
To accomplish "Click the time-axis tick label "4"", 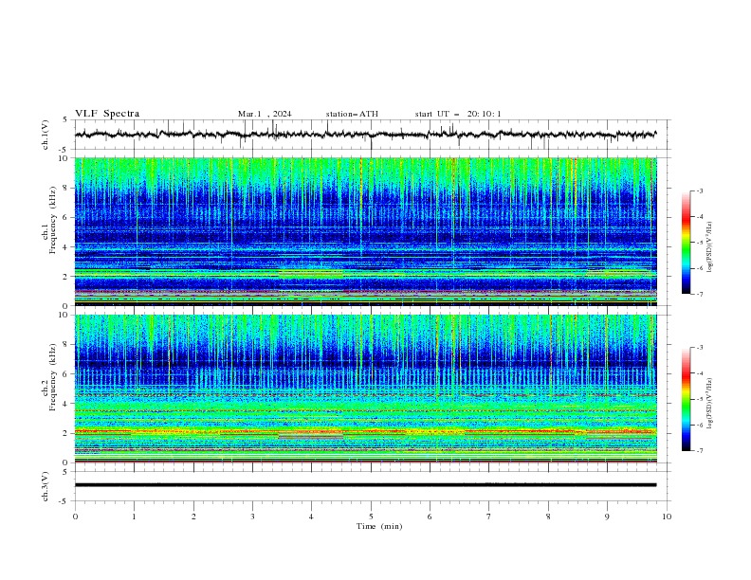I will 311,517.
